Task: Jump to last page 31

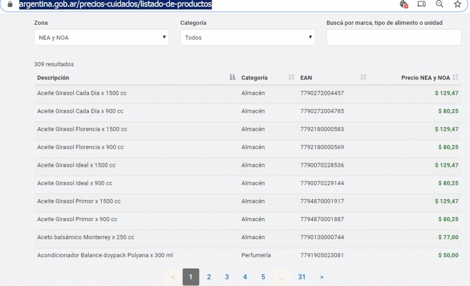Action: (302, 277)
